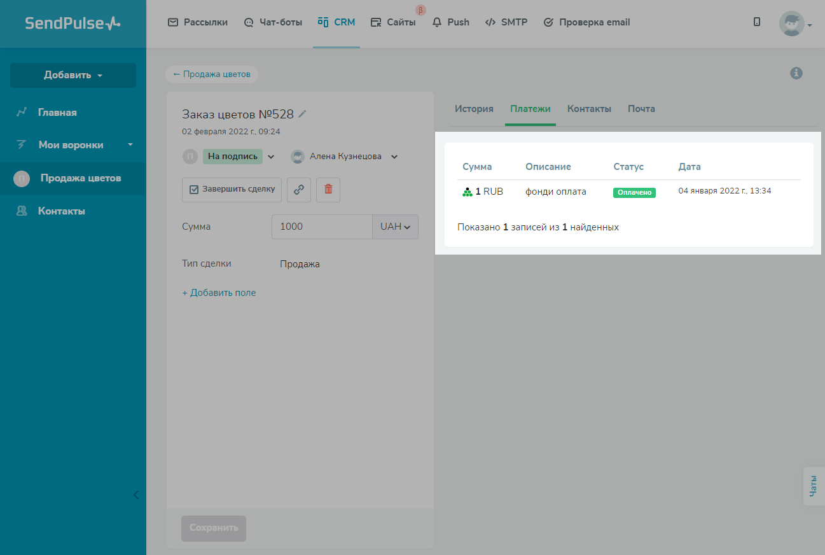Open Проверка email in the top menu
Viewport: 825px width, 555px height.
(586, 22)
